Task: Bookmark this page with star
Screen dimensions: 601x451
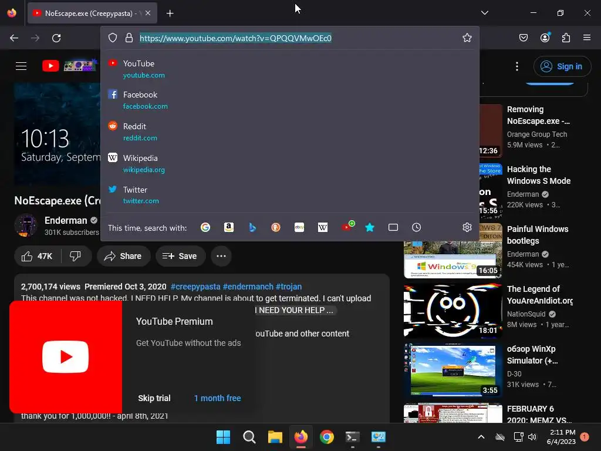Action: (467, 38)
